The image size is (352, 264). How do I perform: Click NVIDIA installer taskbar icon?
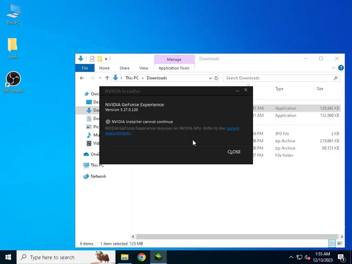tap(158, 257)
